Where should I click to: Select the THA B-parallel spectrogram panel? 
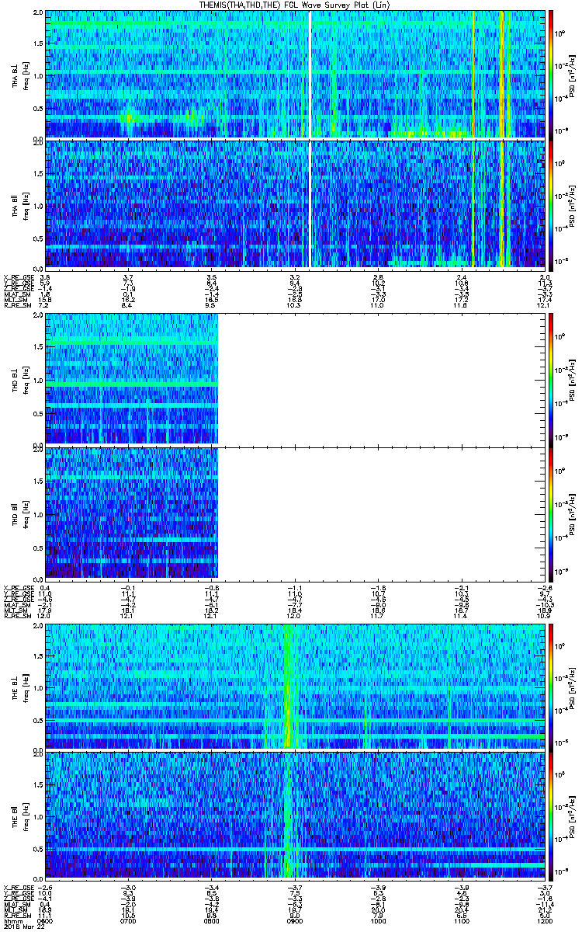[x=295, y=204]
